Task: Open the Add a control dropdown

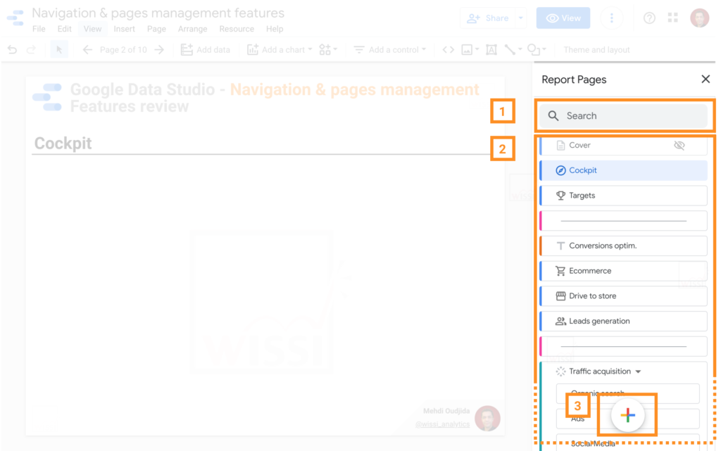Action: pos(390,49)
